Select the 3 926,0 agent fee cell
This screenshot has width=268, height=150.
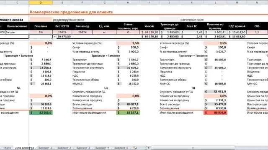128,52
